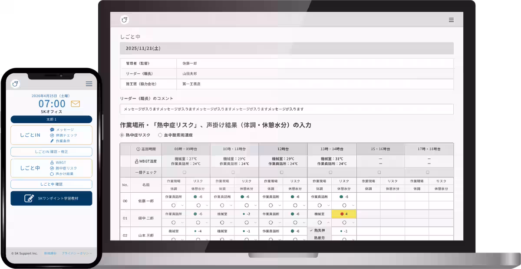Viewport: 521px width, 269px height.
Task: Open the mail envelope icon beside 07:00
Action: pyautogui.click(x=76, y=104)
